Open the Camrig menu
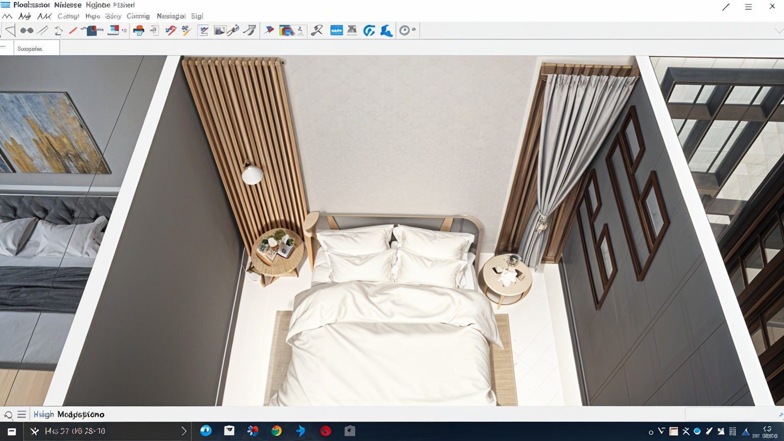Screen dimensions: 784x441 tap(138, 16)
